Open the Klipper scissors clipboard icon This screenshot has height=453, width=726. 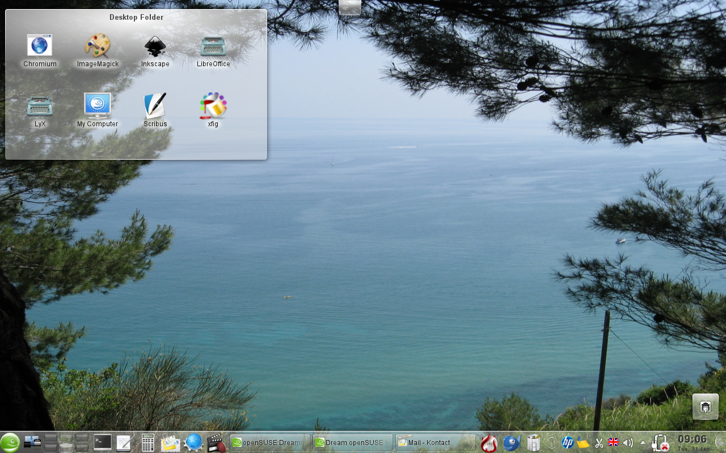tap(599, 442)
